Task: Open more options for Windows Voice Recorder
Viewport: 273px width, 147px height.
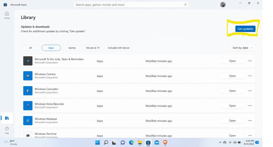Action: [250, 106]
